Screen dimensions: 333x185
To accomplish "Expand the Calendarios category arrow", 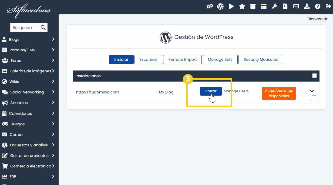I will click(x=53, y=113).
